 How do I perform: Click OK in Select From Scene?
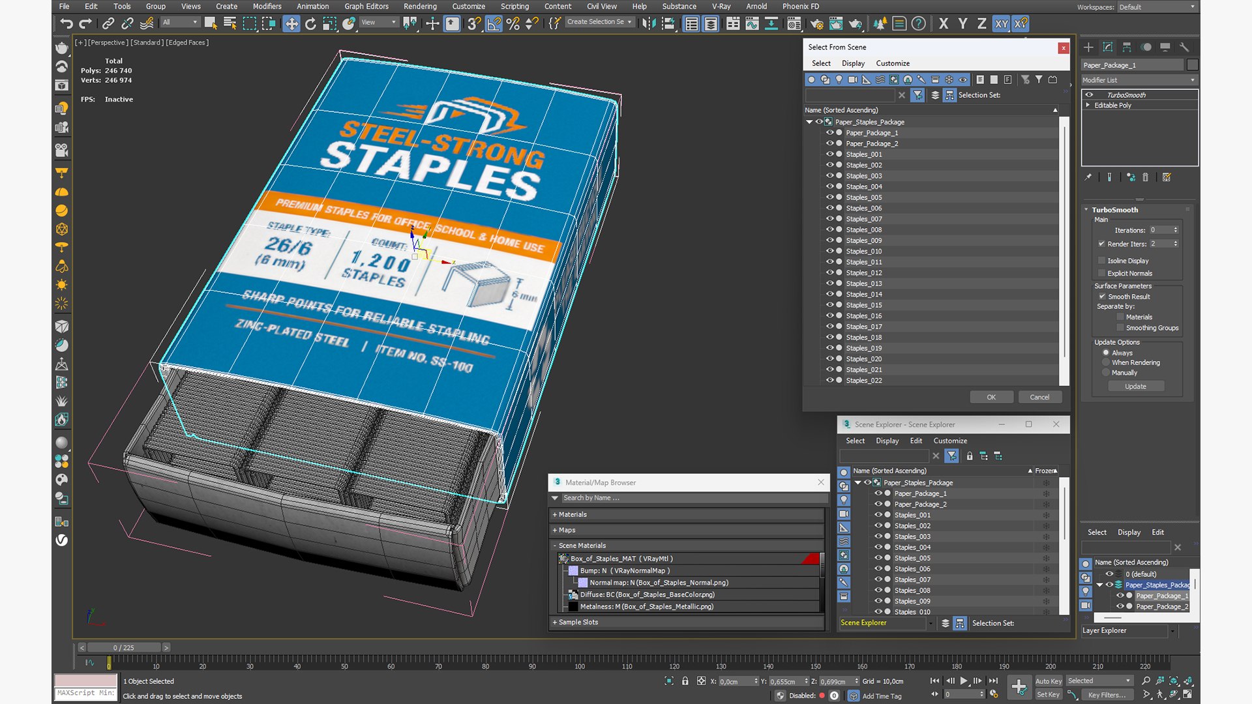click(991, 397)
